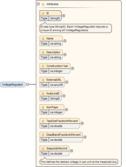Expand the ConstructionYear attribute details
The width and height of the screenshot is (126, 167).
[x=72, y=68]
